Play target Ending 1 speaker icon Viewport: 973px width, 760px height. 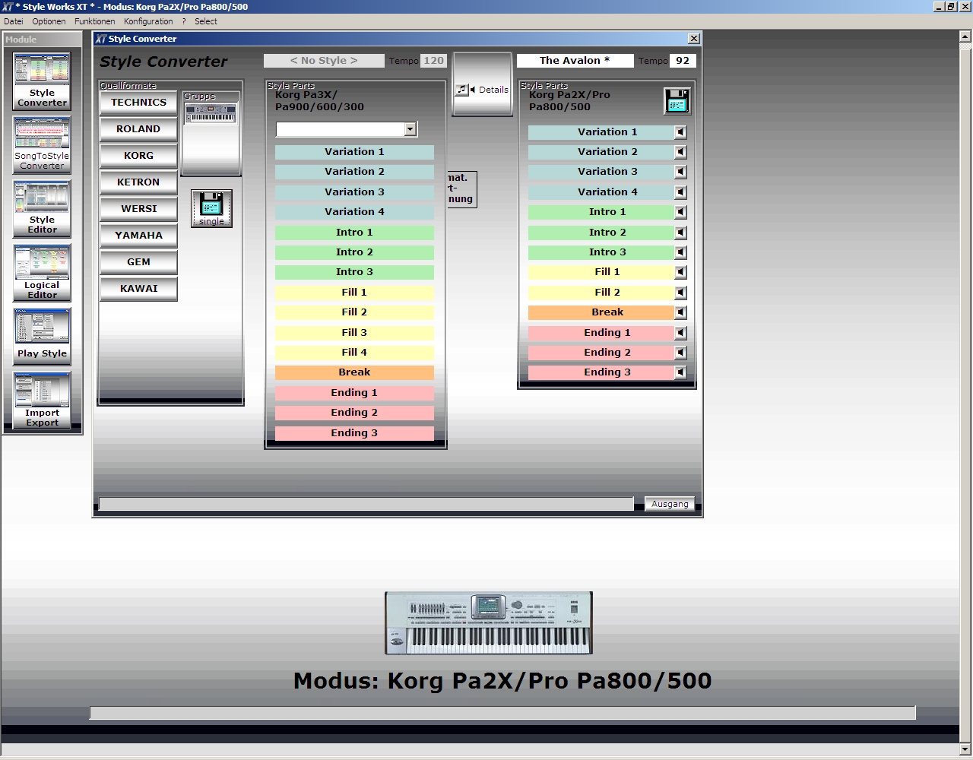click(680, 333)
